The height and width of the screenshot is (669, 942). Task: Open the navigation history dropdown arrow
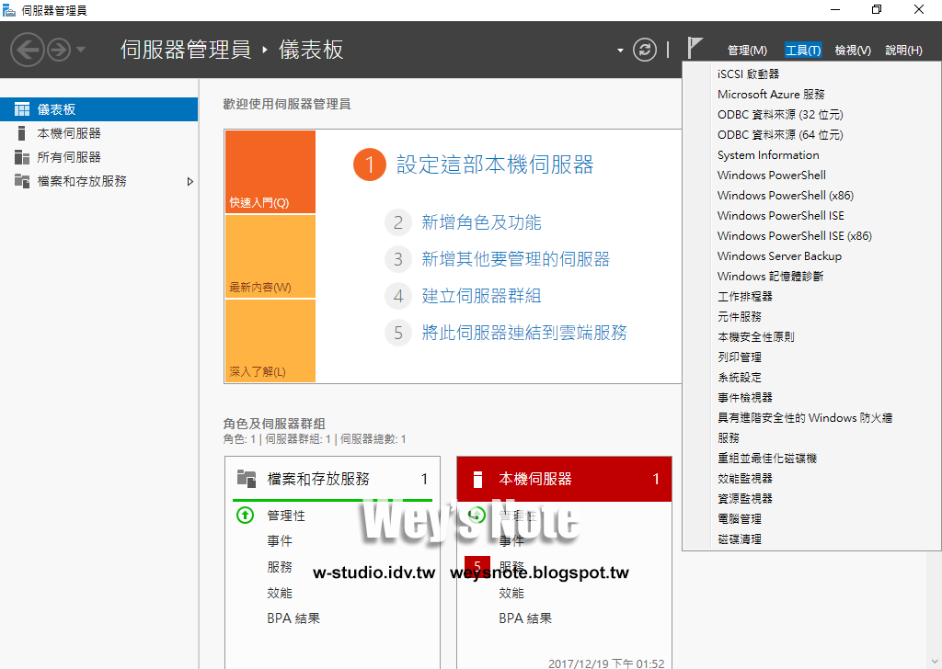click(81, 50)
